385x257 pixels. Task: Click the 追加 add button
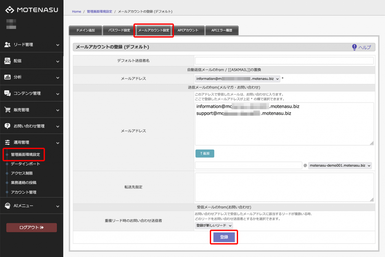[205, 154]
